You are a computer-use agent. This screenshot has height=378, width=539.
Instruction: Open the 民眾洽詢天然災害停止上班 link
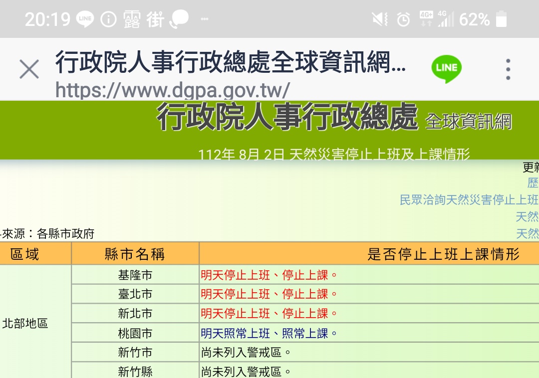pos(469,200)
